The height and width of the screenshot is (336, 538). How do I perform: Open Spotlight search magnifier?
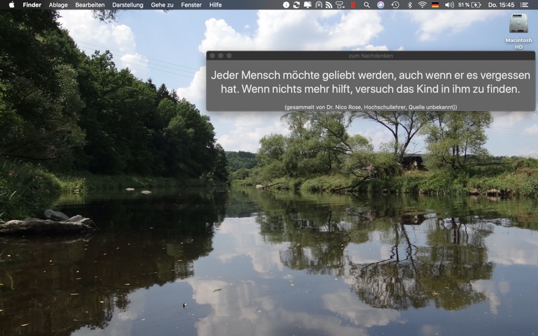[x=367, y=5]
